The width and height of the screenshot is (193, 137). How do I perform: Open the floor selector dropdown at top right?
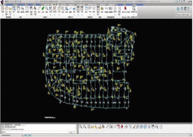(x=184, y=15)
